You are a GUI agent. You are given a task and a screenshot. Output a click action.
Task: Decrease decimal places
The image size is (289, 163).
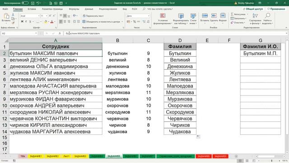coord(148,22)
